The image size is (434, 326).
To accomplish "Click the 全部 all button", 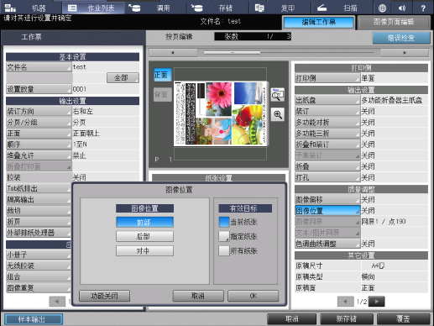I will [123, 77].
